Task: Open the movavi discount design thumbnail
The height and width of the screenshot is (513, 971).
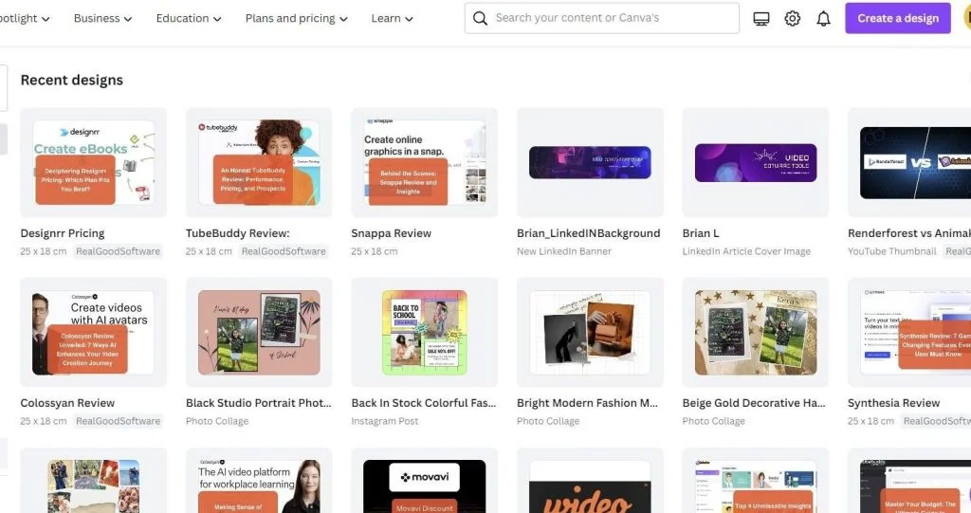Action: pyautogui.click(x=424, y=481)
